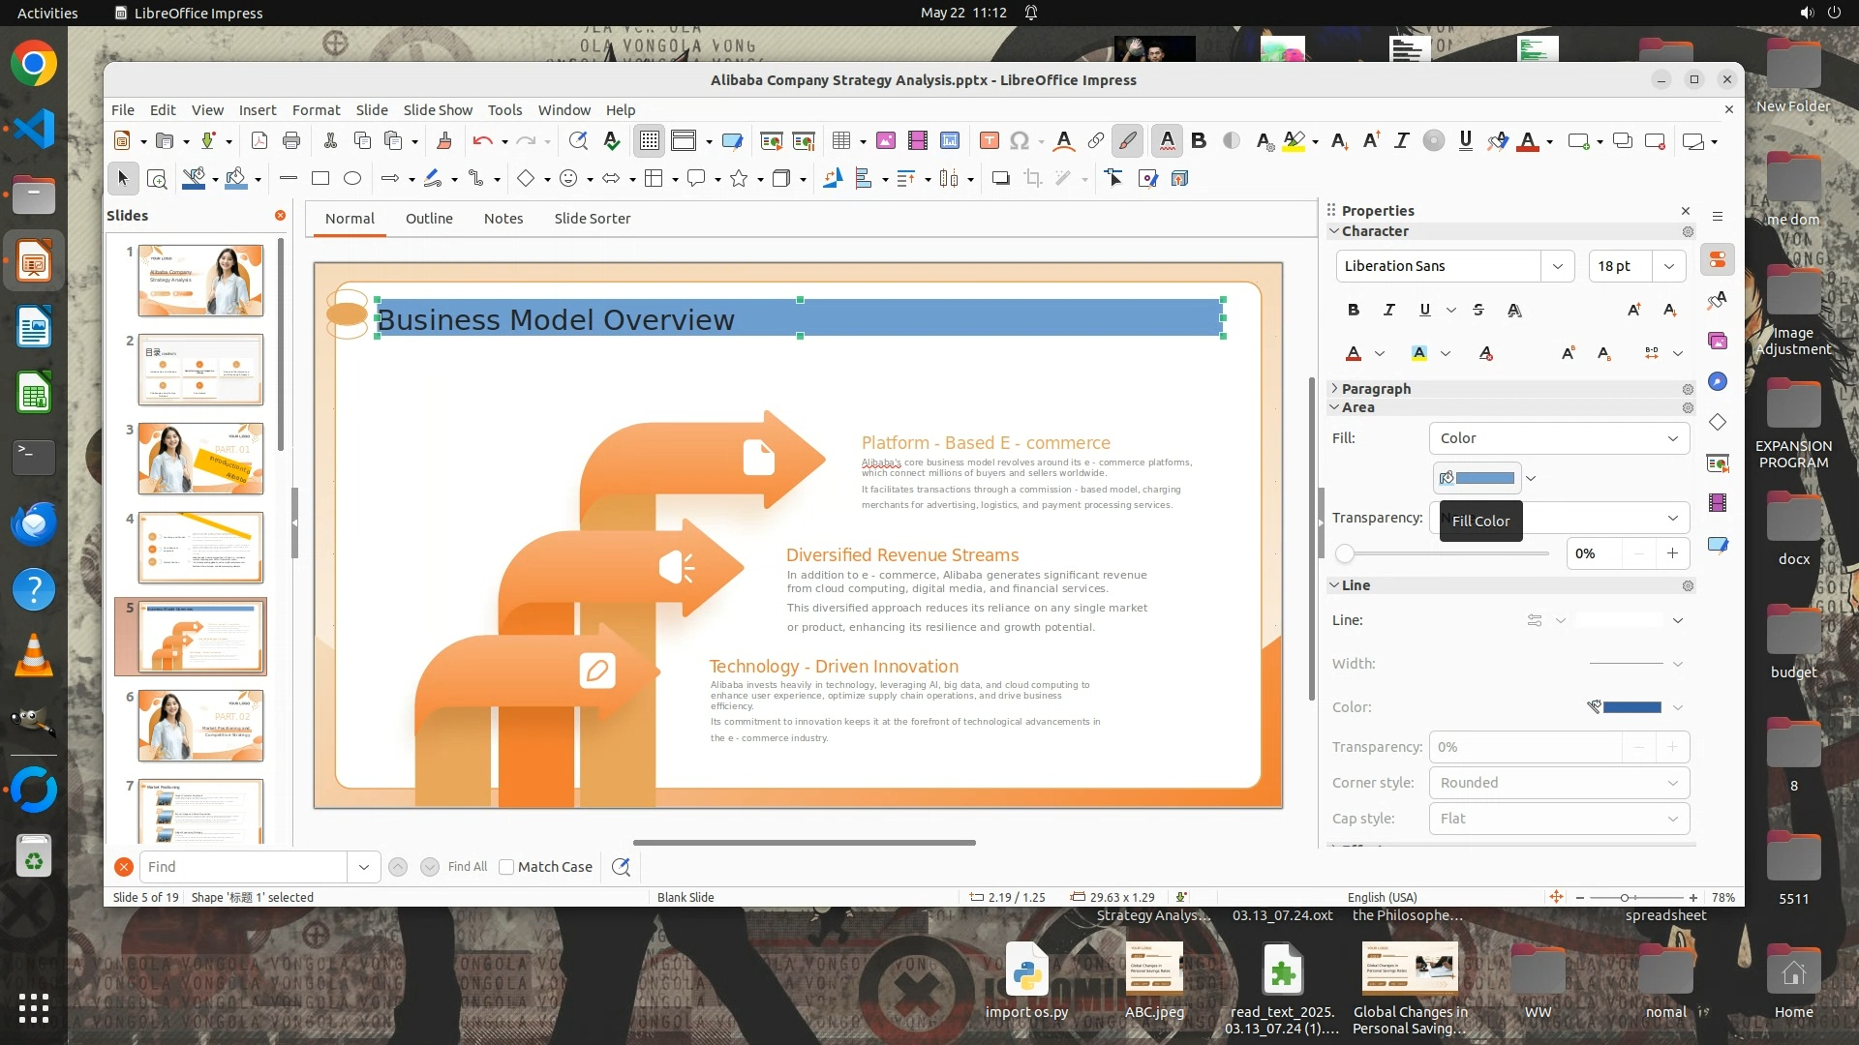Click the Insert Table icon
Screen dimensions: 1859x1045
point(841,141)
